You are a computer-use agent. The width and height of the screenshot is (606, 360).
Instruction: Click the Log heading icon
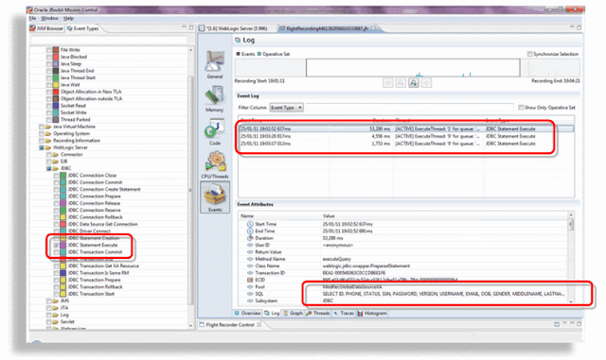point(238,40)
